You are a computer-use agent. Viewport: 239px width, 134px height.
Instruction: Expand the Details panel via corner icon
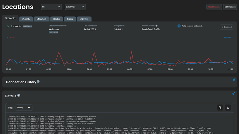coord(234,93)
